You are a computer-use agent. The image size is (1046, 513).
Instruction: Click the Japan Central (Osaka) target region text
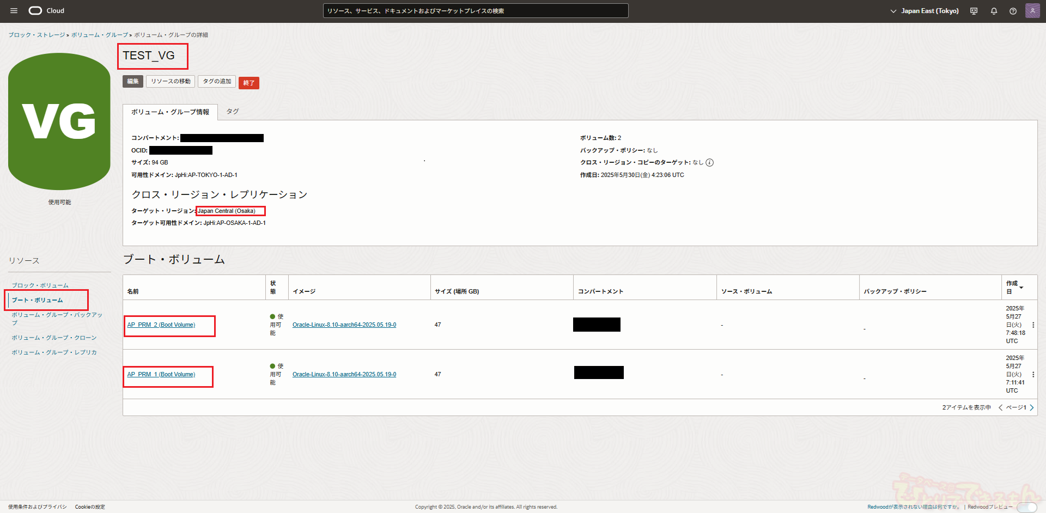(x=226, y=211)
